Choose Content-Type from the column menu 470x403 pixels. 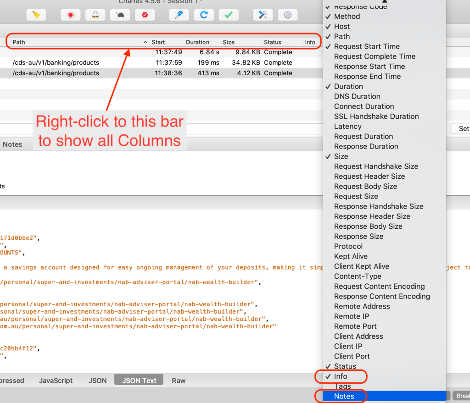[357, 276]
